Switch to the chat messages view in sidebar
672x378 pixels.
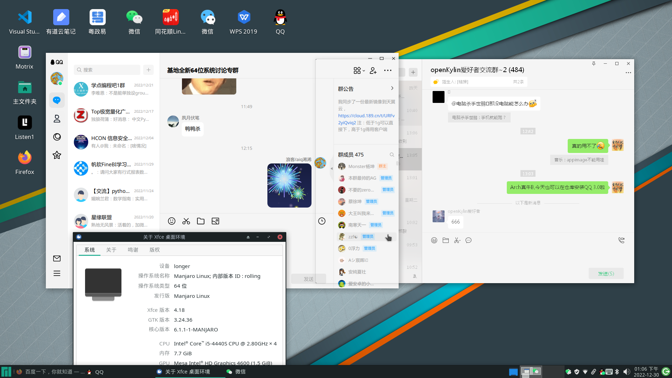(x=57, y=100)
